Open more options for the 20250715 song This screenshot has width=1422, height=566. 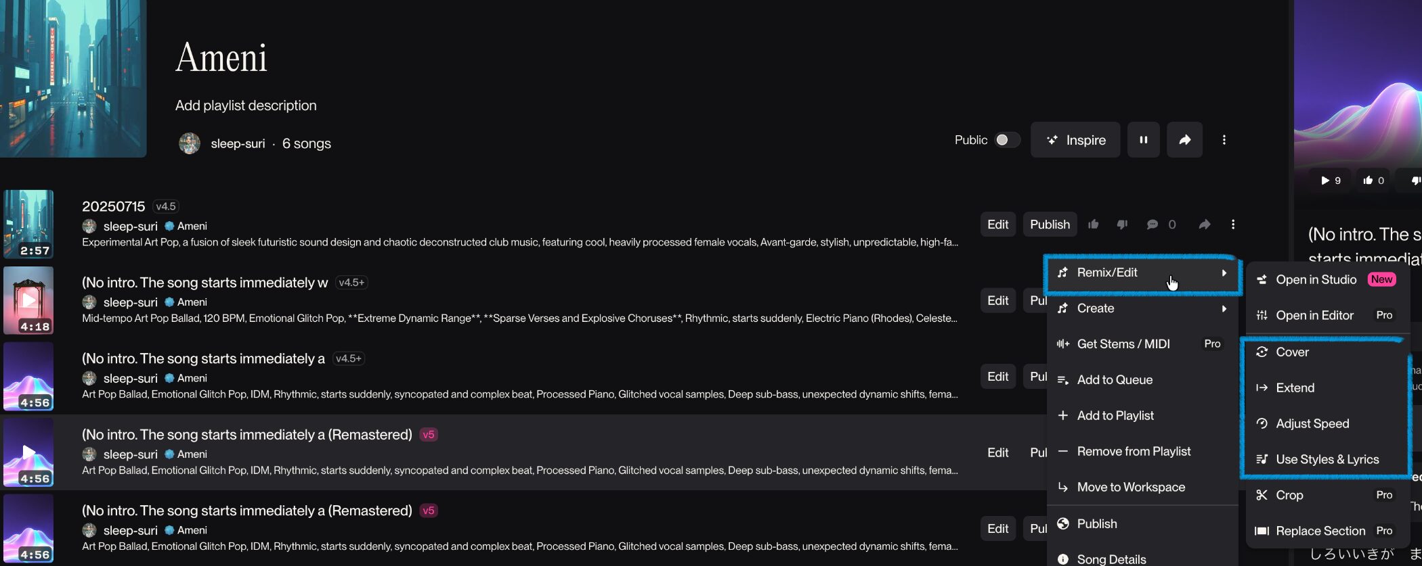pyautogui.click(x=1232, y=225)
